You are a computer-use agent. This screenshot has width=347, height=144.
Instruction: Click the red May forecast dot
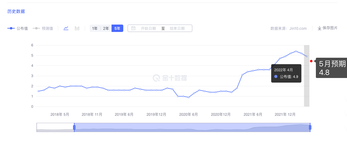[x=312, y=61]
